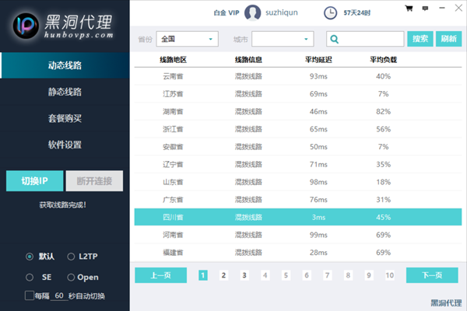Open the shopping cart icon
Image resolution: width=467 pixels, height=311 pixels.
point(409,9)
